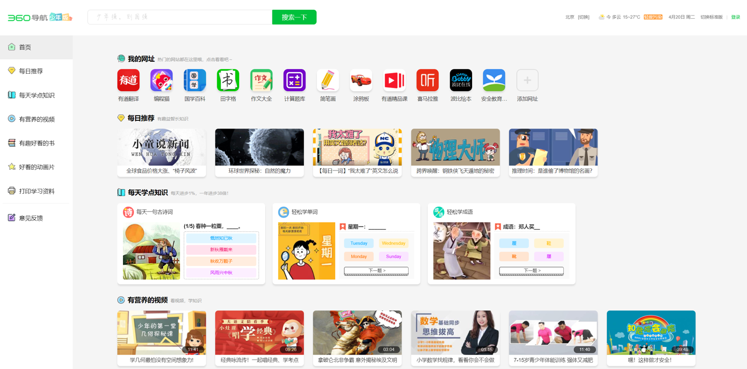Open the 简笔画 pencil icon
The width and height of the screenshot is (747, 369).
pos(327,80)
